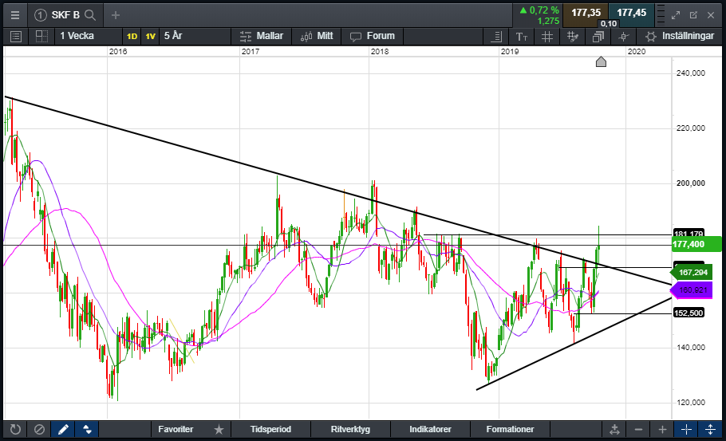Open Inställningar settings
The height and width of the screenshot is (441, 726).
pyautogui.click(x=679, y=36)
